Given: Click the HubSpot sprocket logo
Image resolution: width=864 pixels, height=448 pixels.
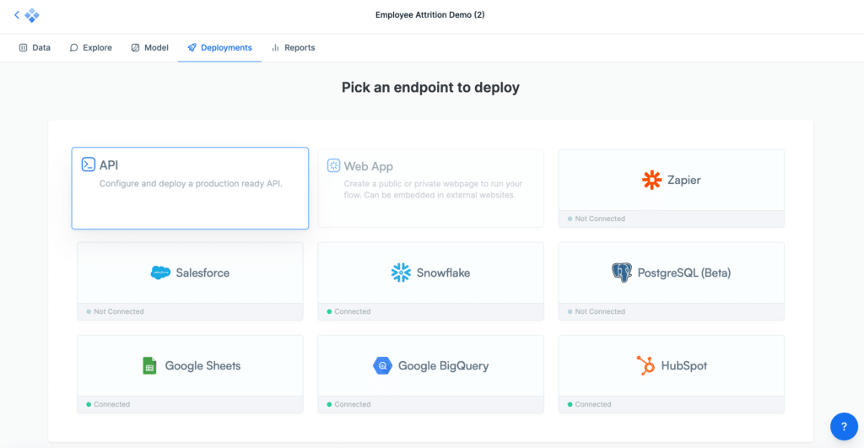Looking at the screenshot, I should [645, 365].
